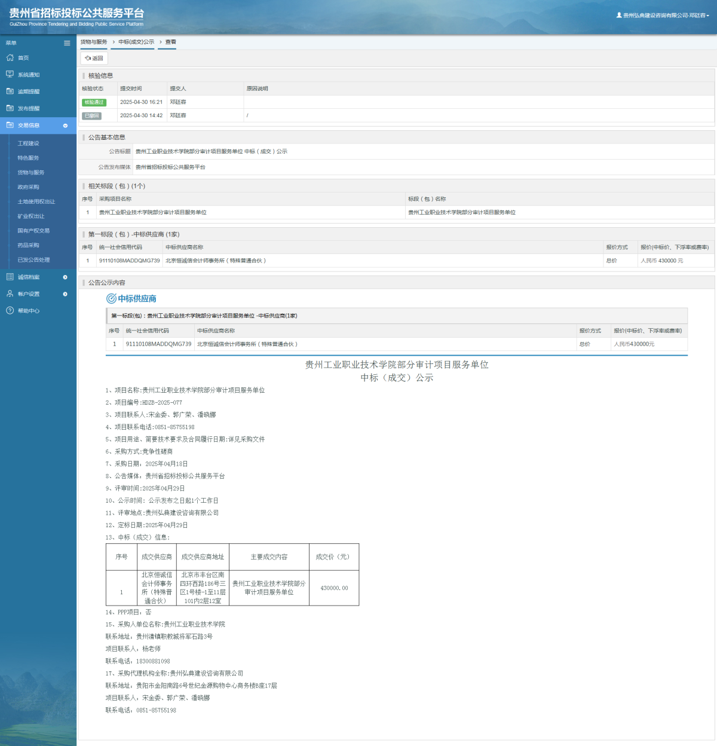Toggle the sidebar hamburger menu icon
This screenshot has width=717, height=746.
coord(67,43)
